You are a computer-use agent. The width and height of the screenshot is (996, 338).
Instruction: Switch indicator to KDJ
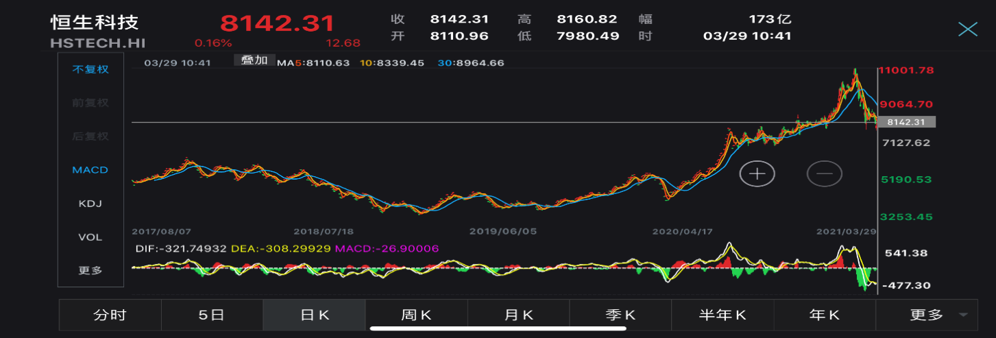[x=90, y=204]
